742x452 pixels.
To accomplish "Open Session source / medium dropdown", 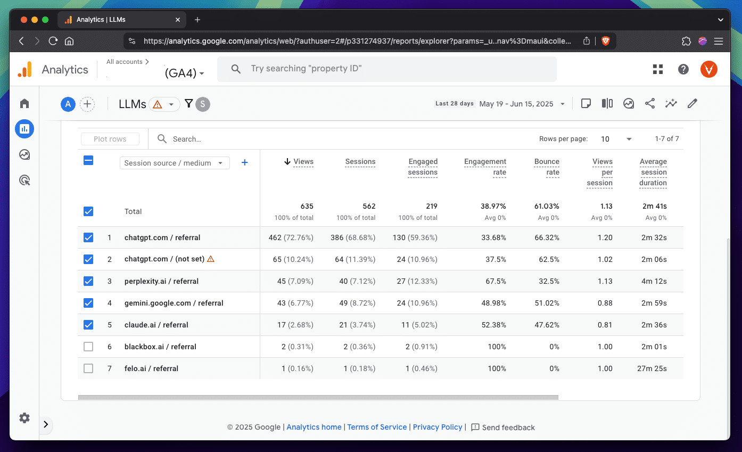I will pyautogui.click(x=175, y=163).
